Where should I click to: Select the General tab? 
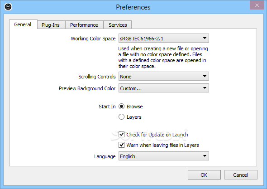coord(23,24)
